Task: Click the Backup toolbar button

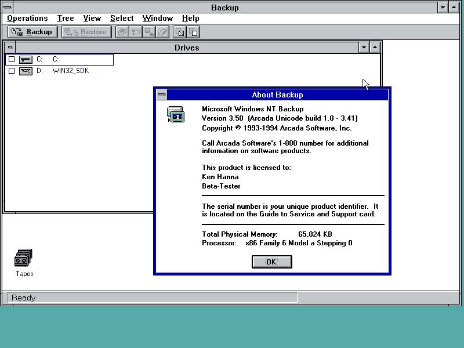Action: pos(32,32)
